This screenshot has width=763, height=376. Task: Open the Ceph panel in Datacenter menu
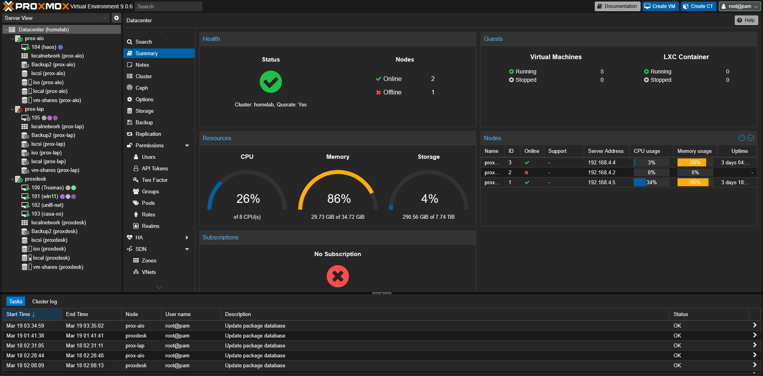coord(142,88)
